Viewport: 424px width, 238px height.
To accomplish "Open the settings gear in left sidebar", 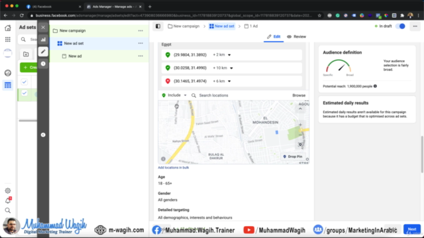I will click(8, 191).
